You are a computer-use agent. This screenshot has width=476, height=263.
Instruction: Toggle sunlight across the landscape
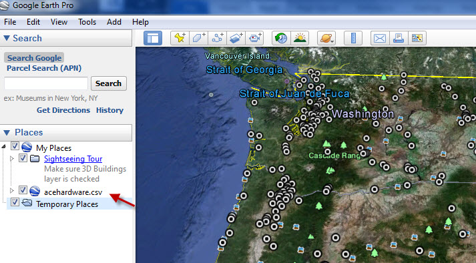[x=300, y=38]
